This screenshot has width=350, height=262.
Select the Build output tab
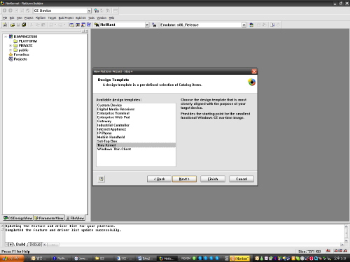pyautogui.click(x=20, y=245)
